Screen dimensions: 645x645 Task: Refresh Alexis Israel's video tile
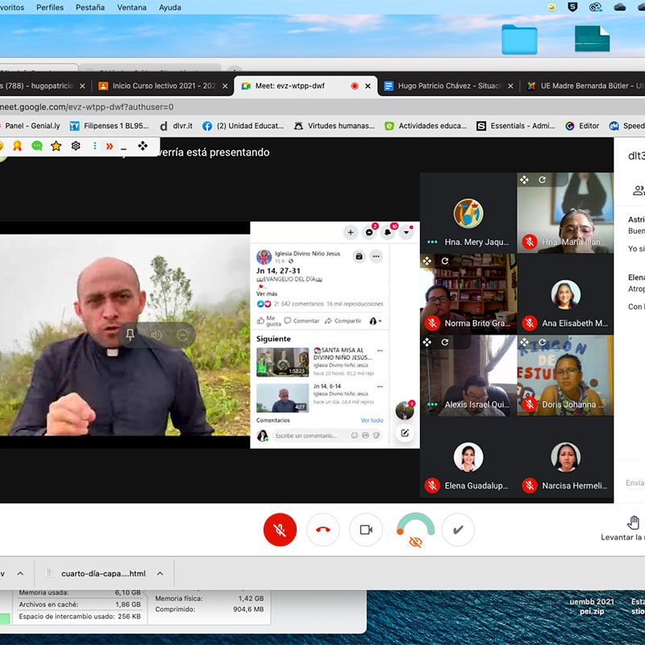click(x=445, y=342)
